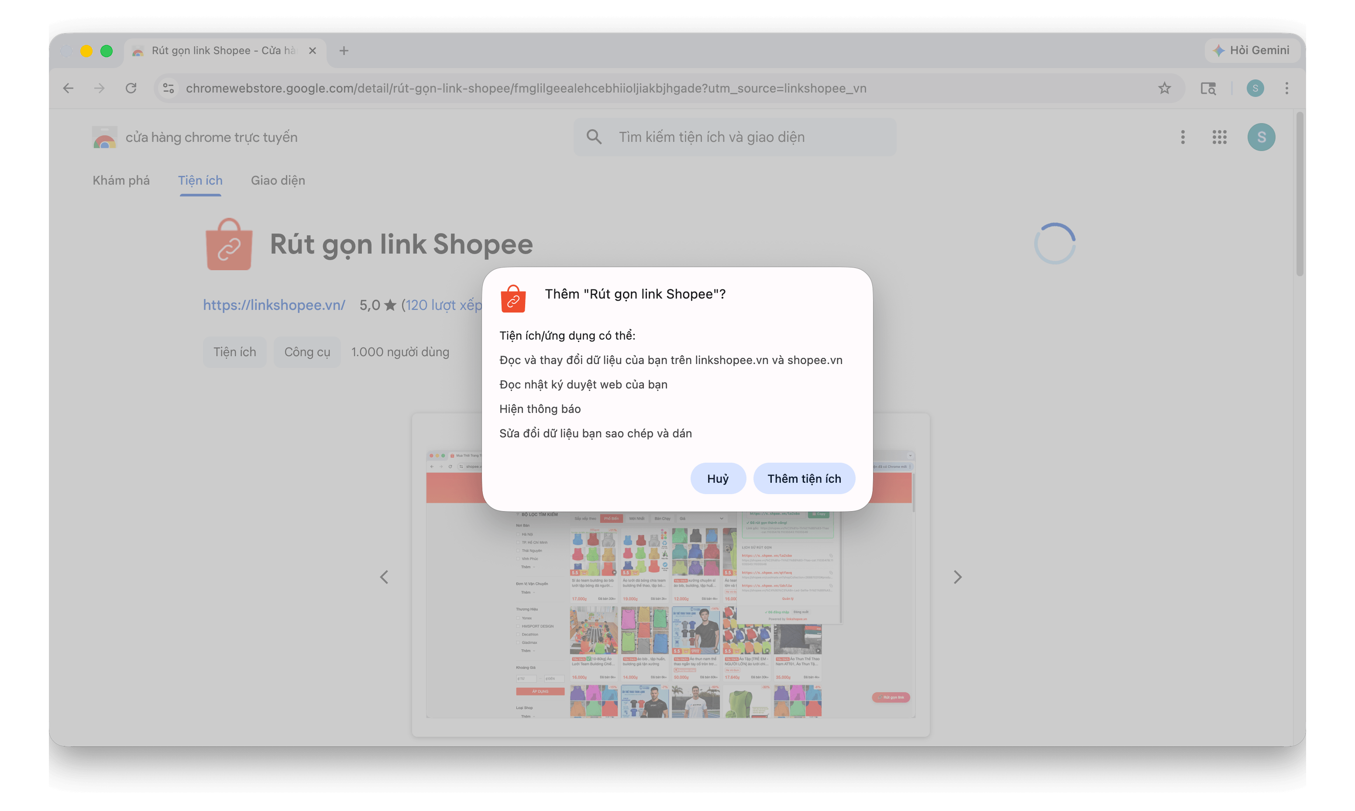The image size is (1355, 811).
Task: Click the Rút gọn link Shopee heading
Action: coord(401,244)
